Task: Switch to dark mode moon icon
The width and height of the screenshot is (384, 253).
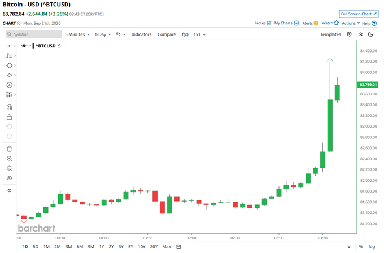Action: point(371,34)
